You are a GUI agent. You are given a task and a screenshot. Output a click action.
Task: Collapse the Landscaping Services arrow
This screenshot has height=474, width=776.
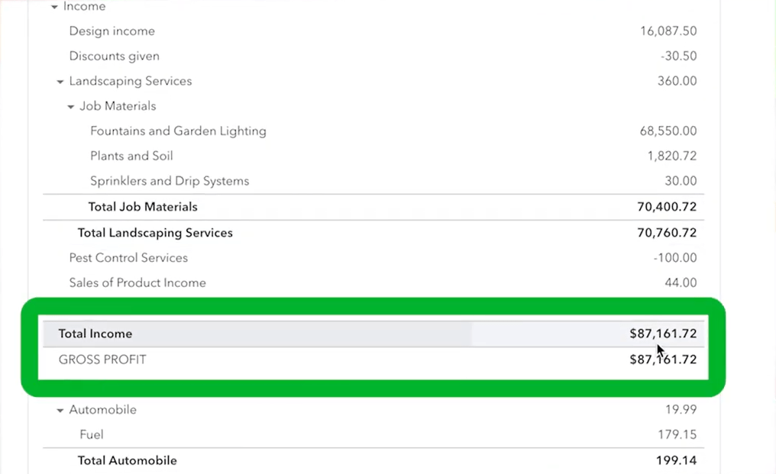pos(60,82)
